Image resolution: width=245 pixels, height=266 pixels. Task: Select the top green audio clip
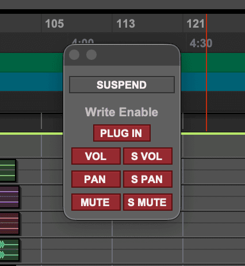pyautogui.click(x=8, y=170)
